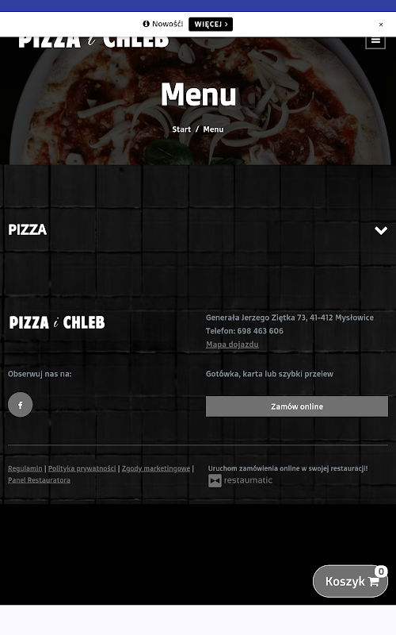Expand the PIZZA category chevron
The width and height of the screenshot is (396, 635).
381,230
